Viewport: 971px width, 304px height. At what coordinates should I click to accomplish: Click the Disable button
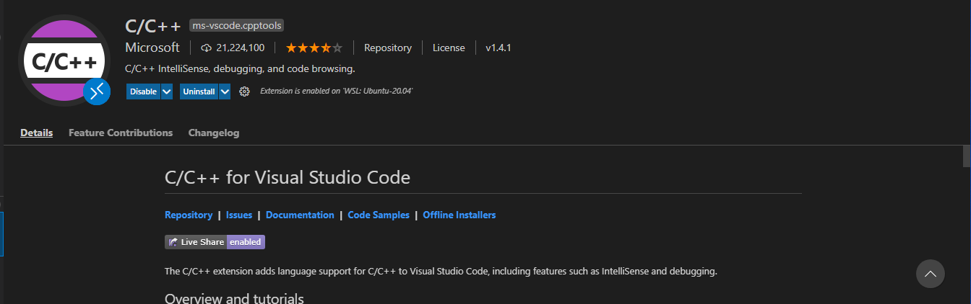[x=143, y=91]
